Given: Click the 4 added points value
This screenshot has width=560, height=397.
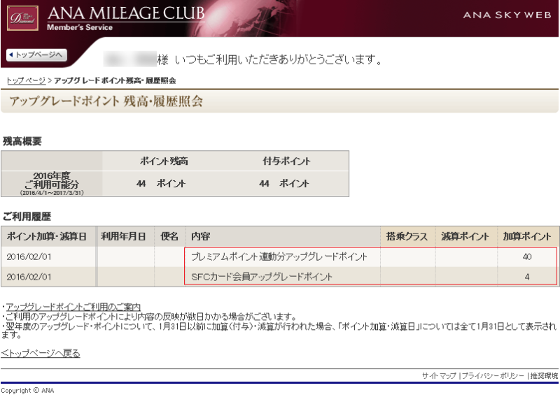Looking at the screenshot, I should pyautogui.click(x=527, y=277).
